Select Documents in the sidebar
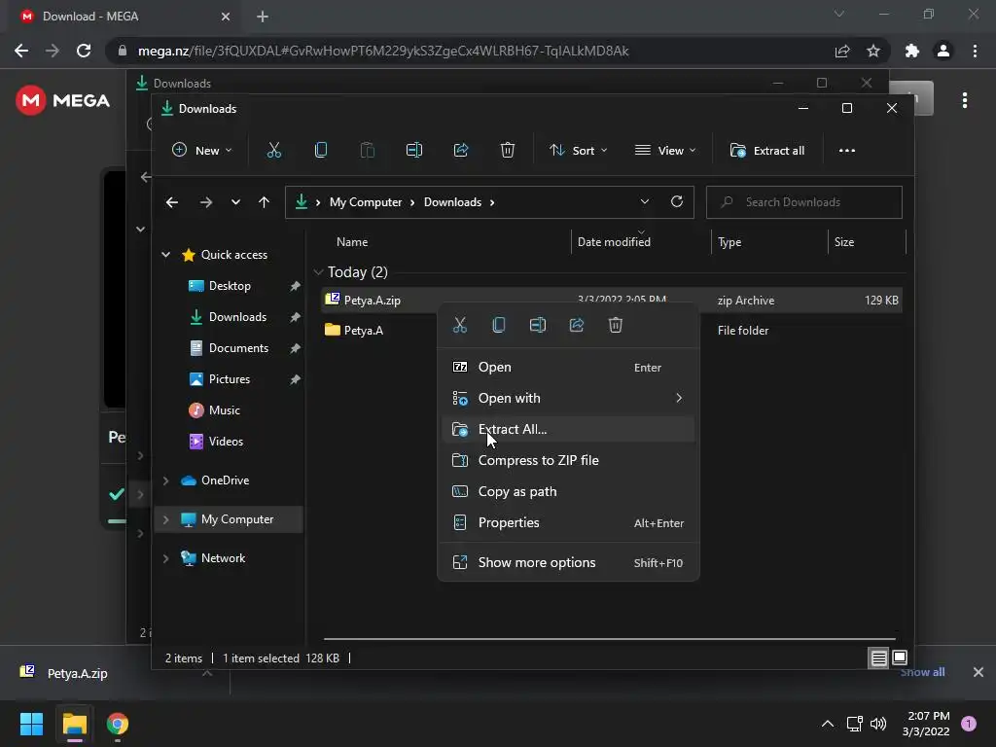 pyautogui.click(x=238, y=348)
